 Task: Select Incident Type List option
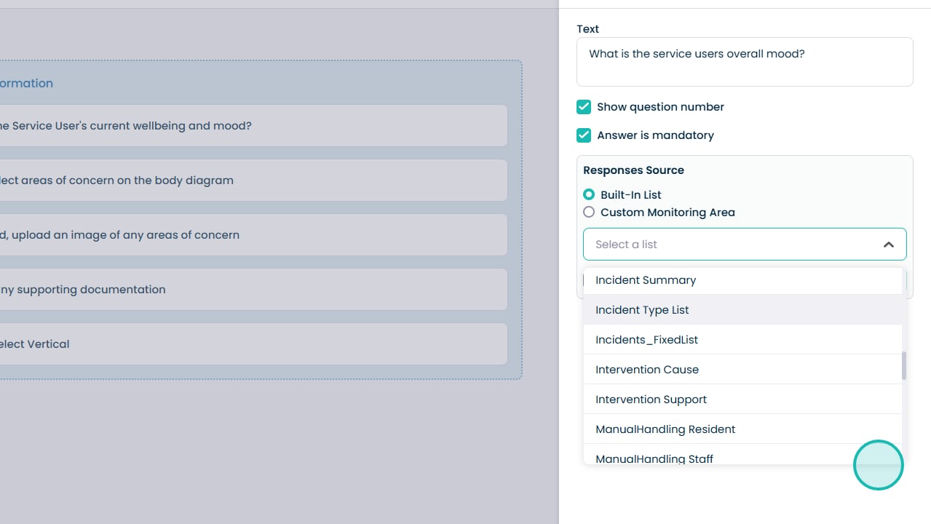pos(642,310)
